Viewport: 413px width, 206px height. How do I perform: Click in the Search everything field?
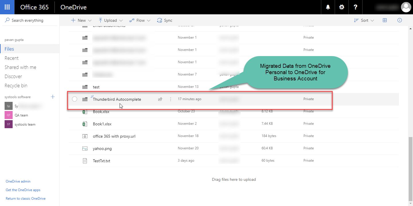pyautogui.click(x=30, y=20)
